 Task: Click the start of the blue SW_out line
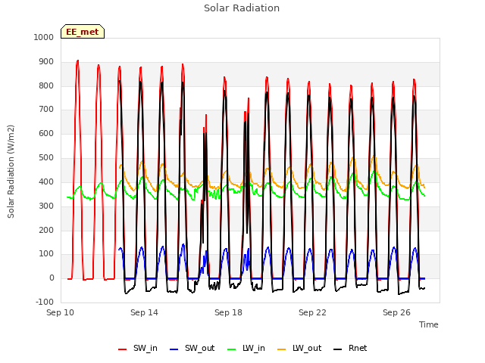click(119, 249)
